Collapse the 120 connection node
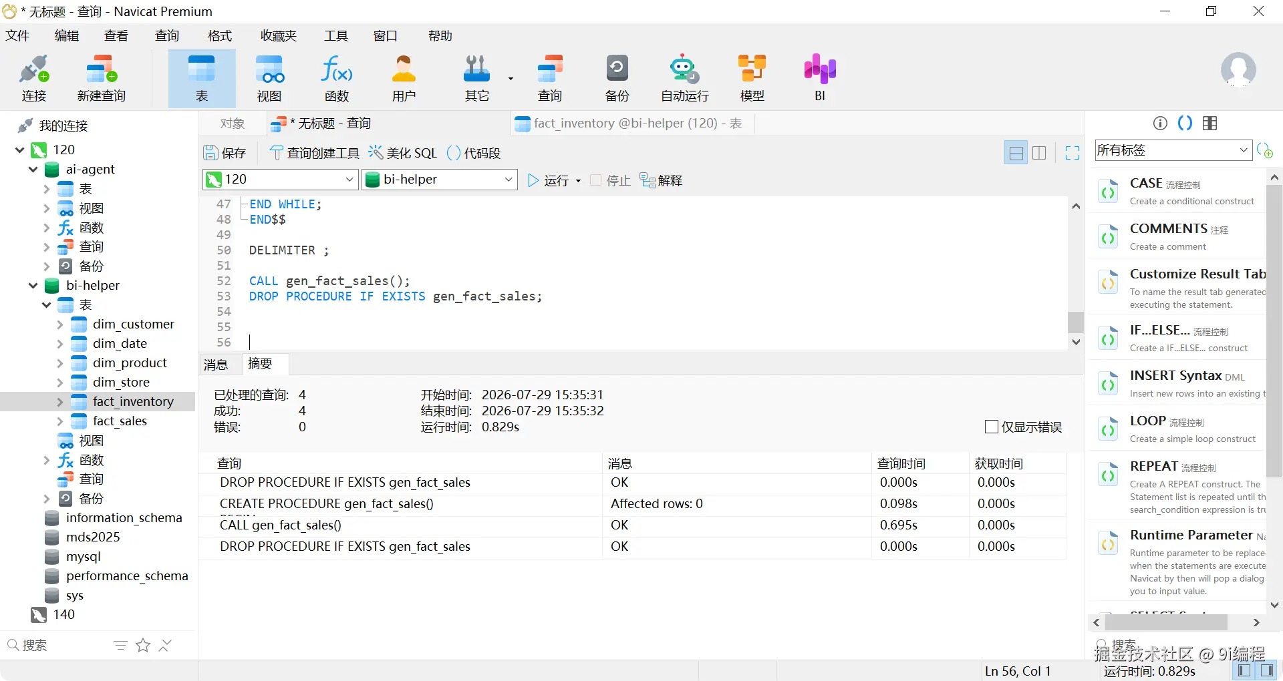This screenshot has height=681, width=1283. coord(20,150)
